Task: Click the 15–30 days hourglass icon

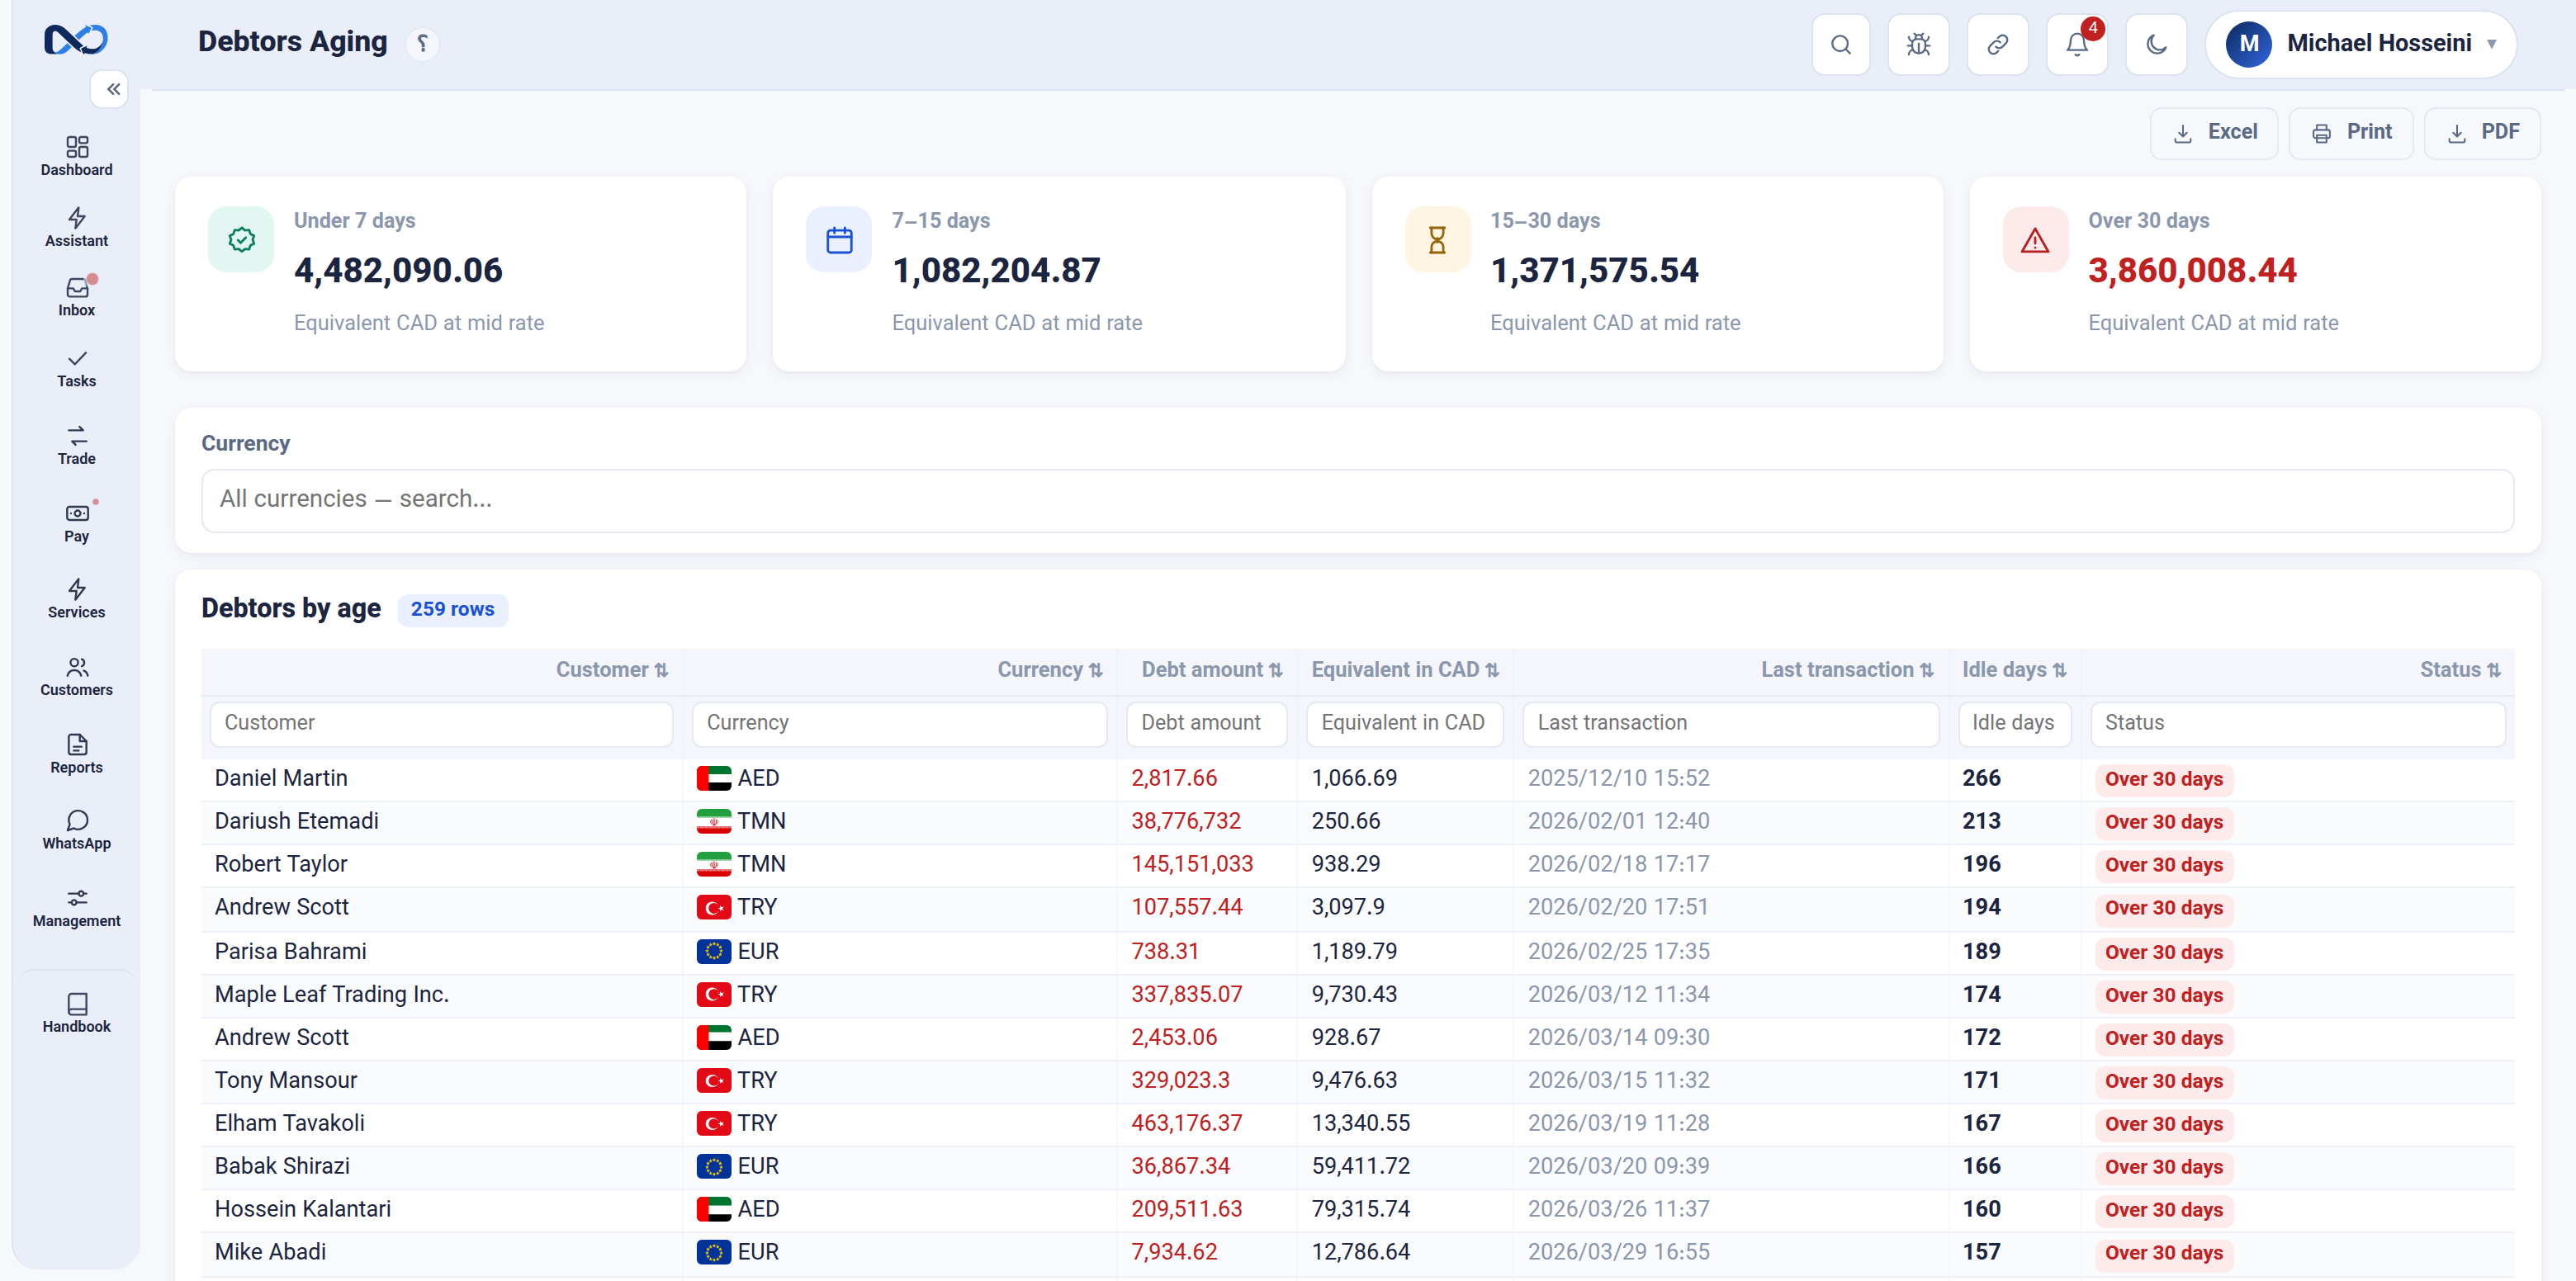Action: coord(1437,239)
